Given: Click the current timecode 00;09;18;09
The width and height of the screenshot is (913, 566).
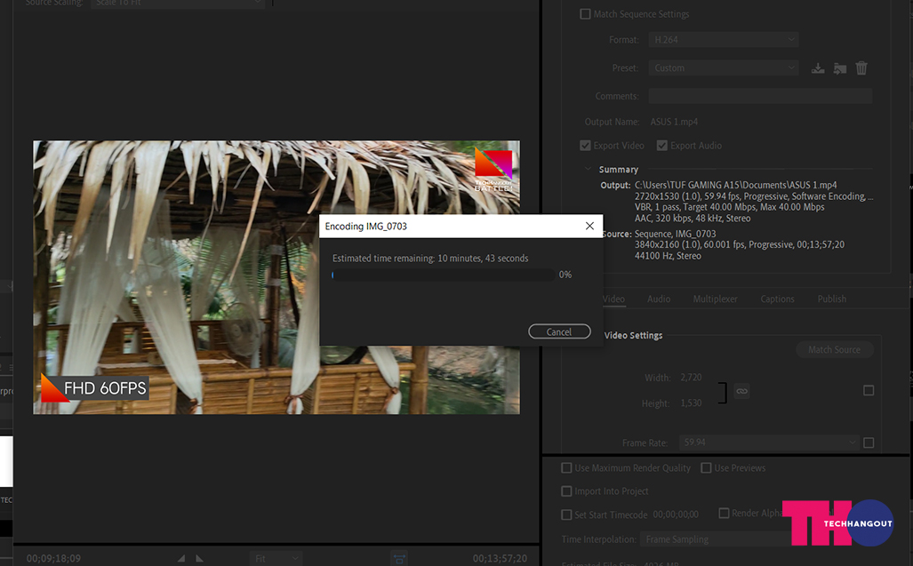Looking at the screenshot, I should pos(53,558).
